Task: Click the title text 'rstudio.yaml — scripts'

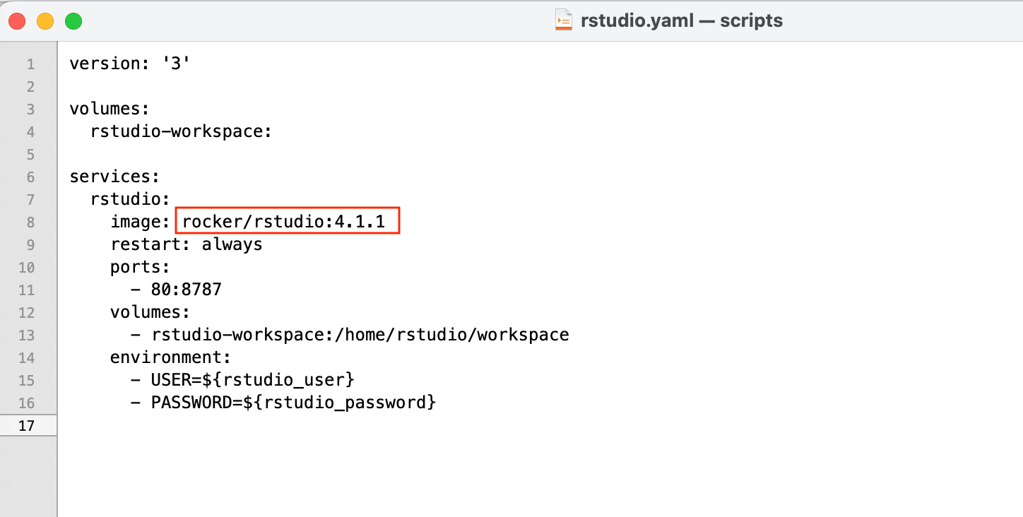Action: [681, 21]
